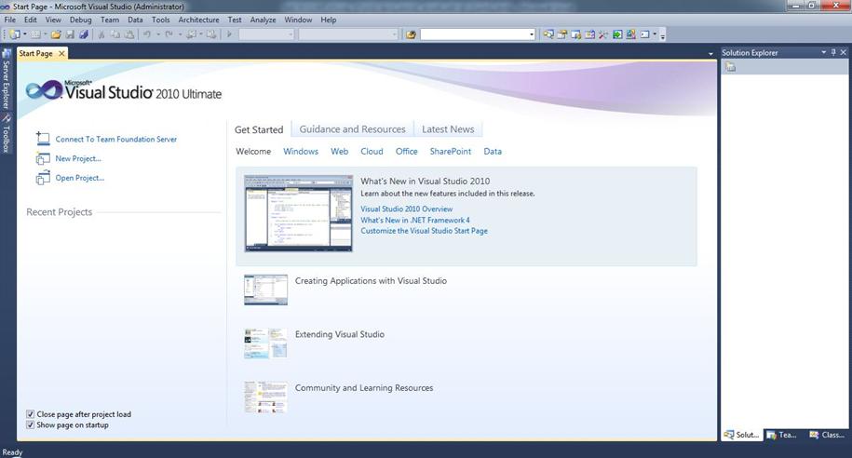The width and height of the screenshot is (852, 458).
Task: Close the Start Page tab
Action: pyautogui.click(x=62, y=53)
